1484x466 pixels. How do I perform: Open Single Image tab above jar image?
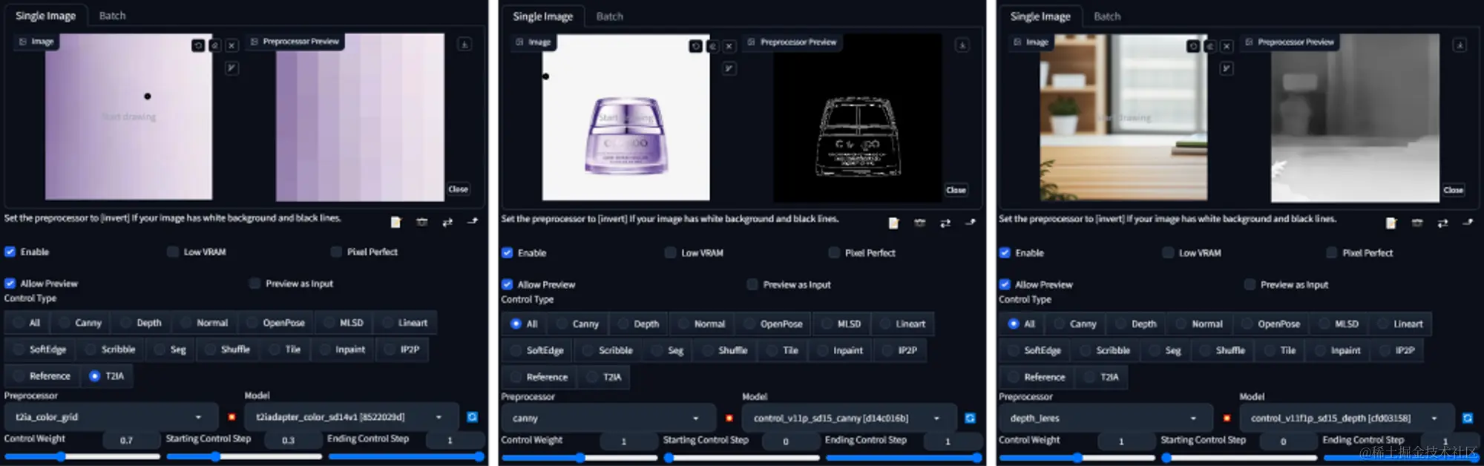pos(542,16)
